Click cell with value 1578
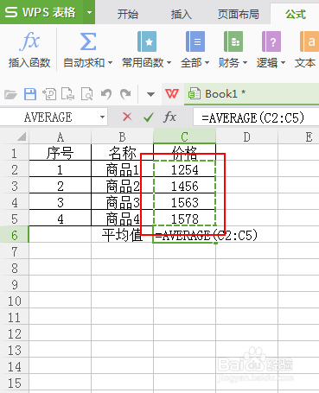The width and height of the screenshot is (319, 393). pos(185,219)
